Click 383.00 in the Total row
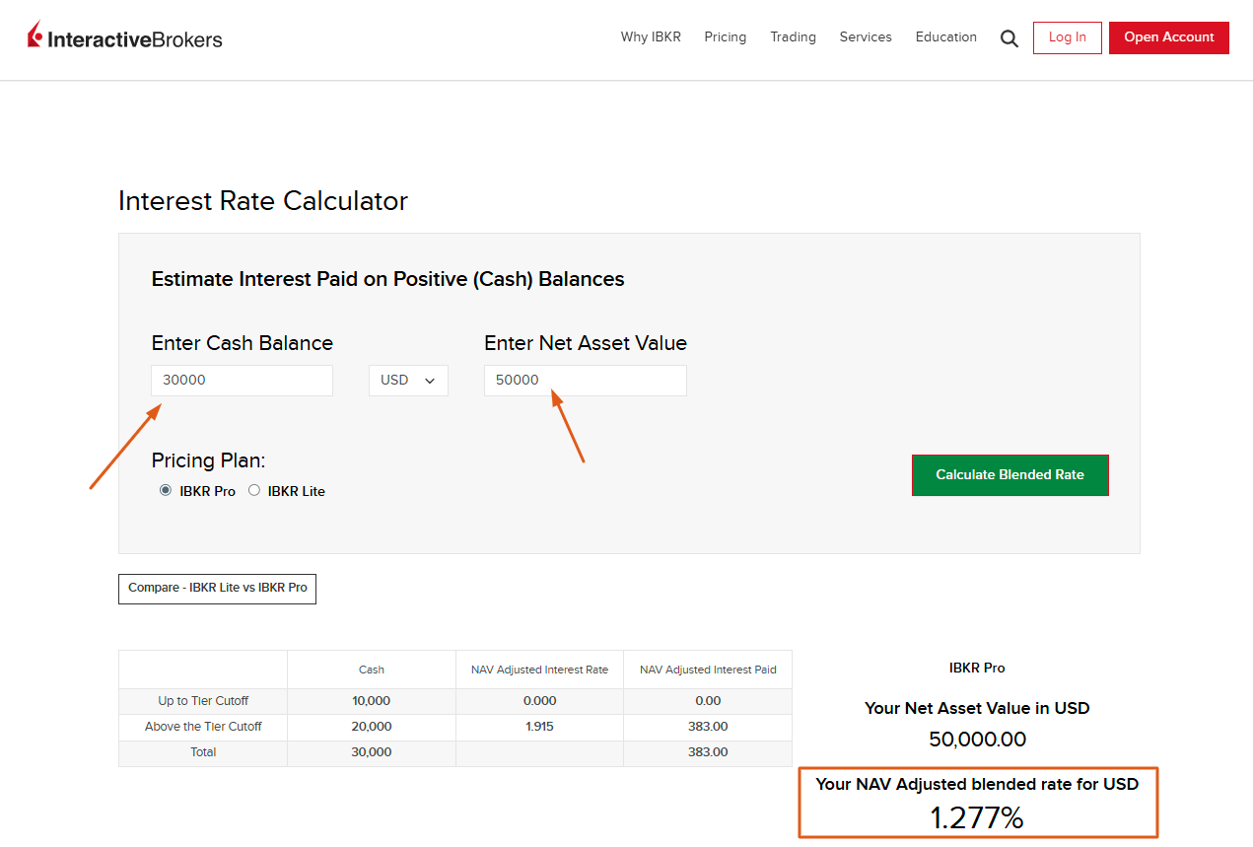This screenshot has height=847, width=1253. coord(708,752)
